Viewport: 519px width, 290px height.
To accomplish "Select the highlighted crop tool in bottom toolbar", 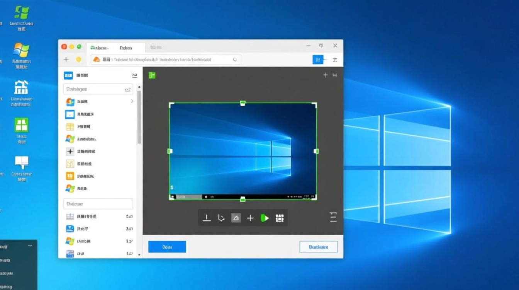I will tap(236, 218).
